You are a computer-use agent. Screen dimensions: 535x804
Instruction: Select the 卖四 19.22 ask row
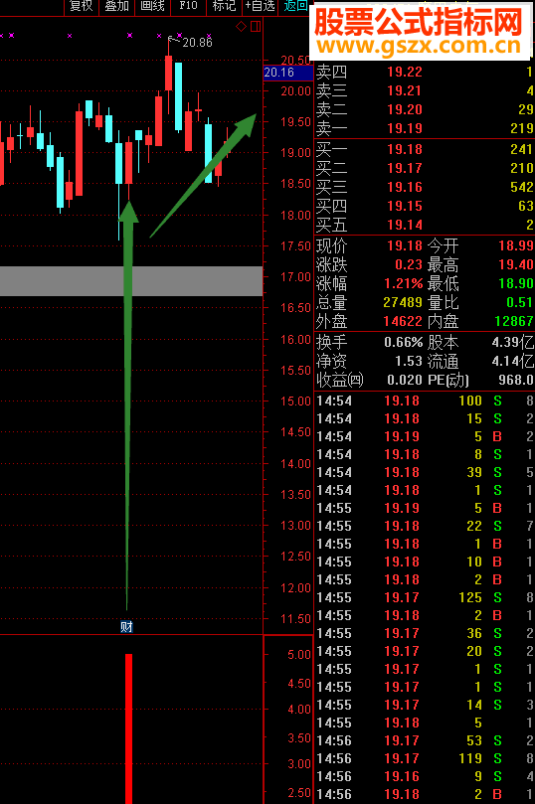pos(425,72)
